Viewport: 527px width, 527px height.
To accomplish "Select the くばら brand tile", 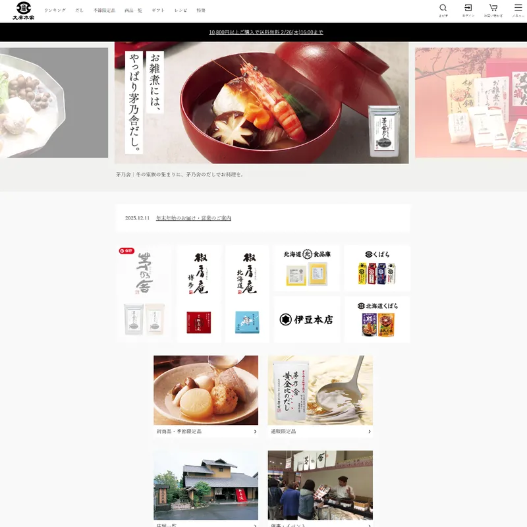I will (x=377, y=268).
